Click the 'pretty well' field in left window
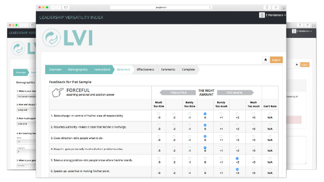Viewport: 324px width, 182px height. tap(26, 110)
